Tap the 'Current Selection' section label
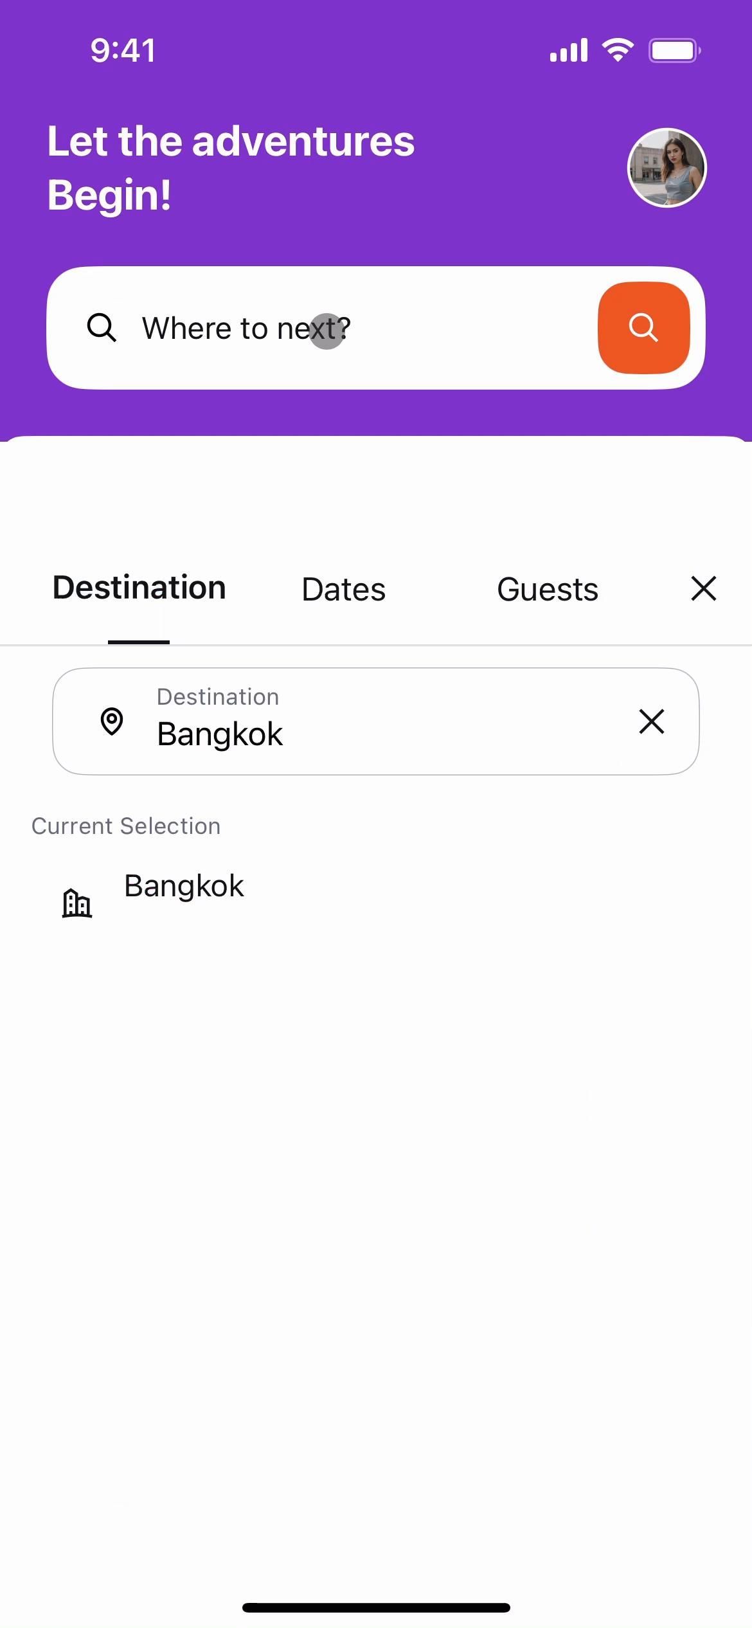The width and height of the screenshot is (752, 1628). (x=126, y=826)
